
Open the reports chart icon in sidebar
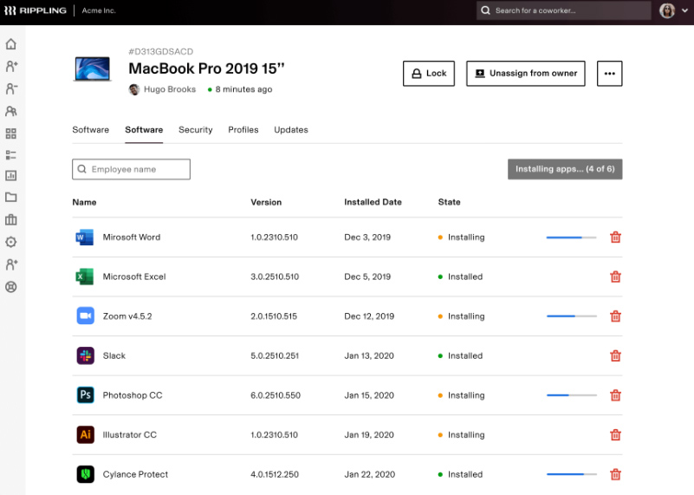[x=11, y=176]
